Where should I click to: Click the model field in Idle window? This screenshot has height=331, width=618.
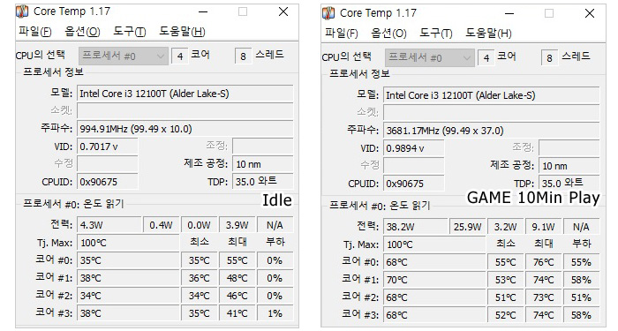(x=185, y=94)
